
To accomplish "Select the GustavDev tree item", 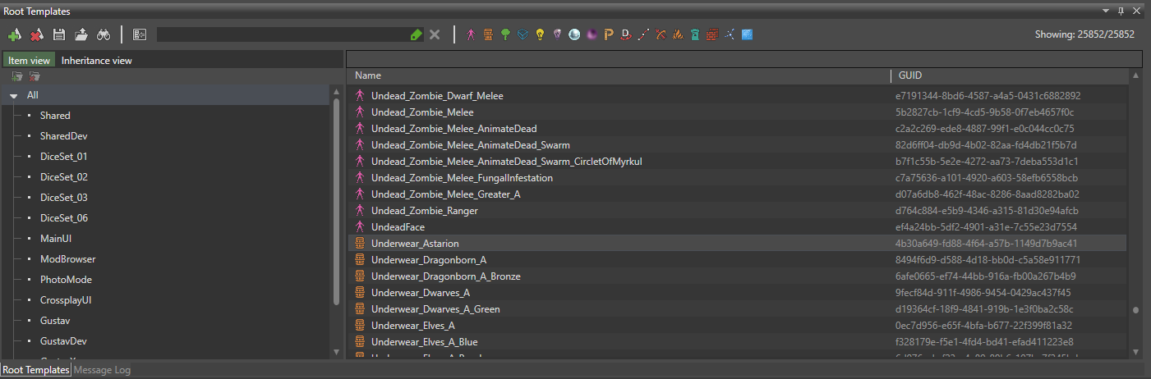I will tap(63, 341).
